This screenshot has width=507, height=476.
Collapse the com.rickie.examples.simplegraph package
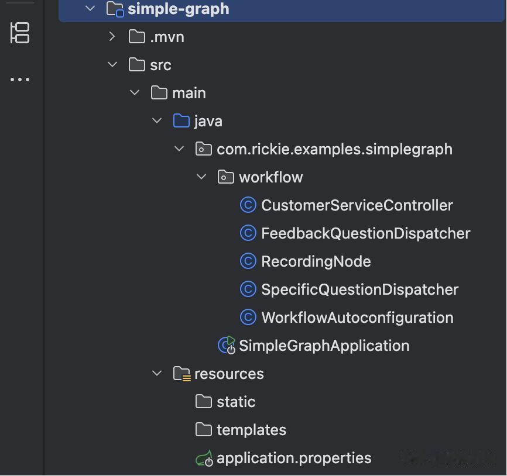[179, 149]
